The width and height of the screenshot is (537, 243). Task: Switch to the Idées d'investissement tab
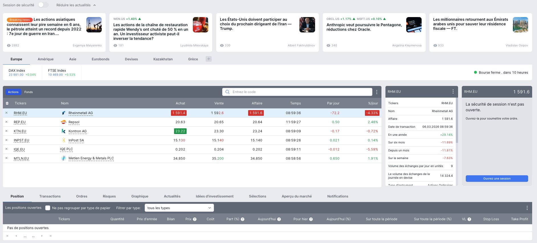coord(215,196)
